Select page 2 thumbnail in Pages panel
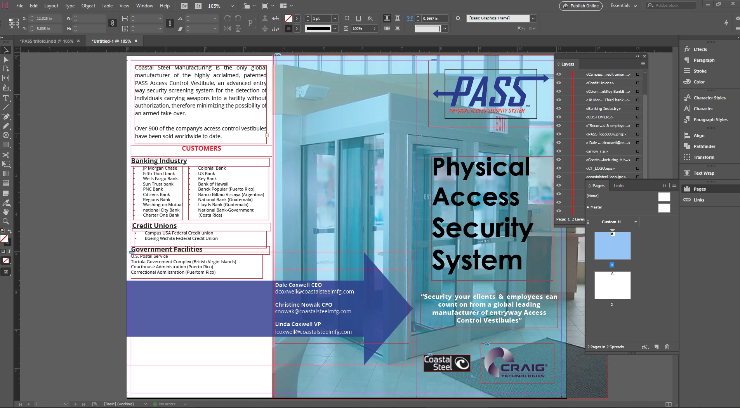The height and width of the screenshot is (408, 740). click(612, 285)
